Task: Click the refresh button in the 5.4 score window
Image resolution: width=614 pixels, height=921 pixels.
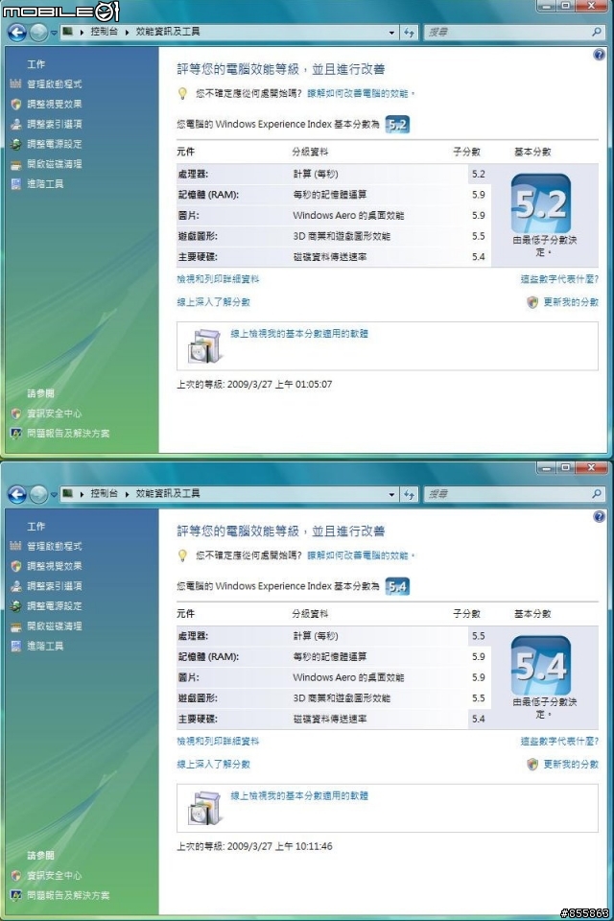Action: click(409, 495)
